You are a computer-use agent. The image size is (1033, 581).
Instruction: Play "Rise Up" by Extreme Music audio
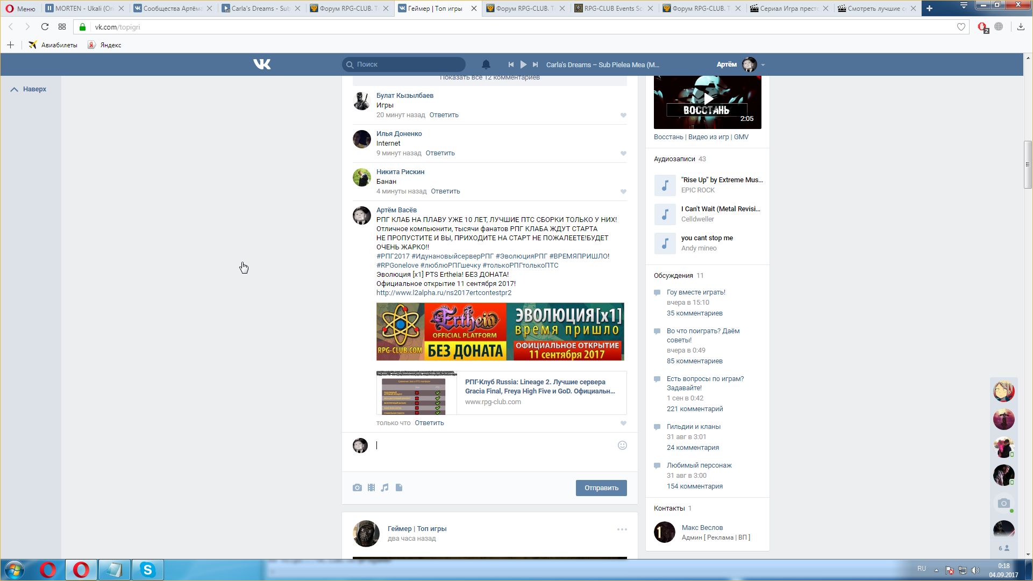(665, 185)
